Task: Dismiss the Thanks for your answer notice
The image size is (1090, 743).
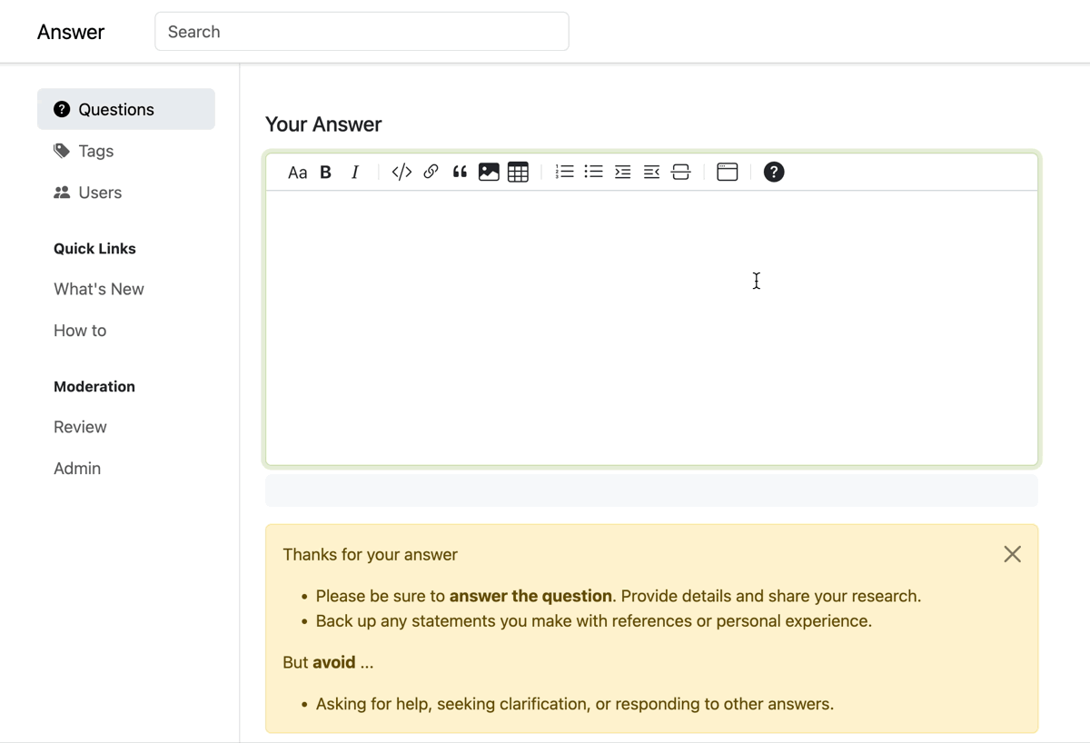Action: pos(1012,553)
